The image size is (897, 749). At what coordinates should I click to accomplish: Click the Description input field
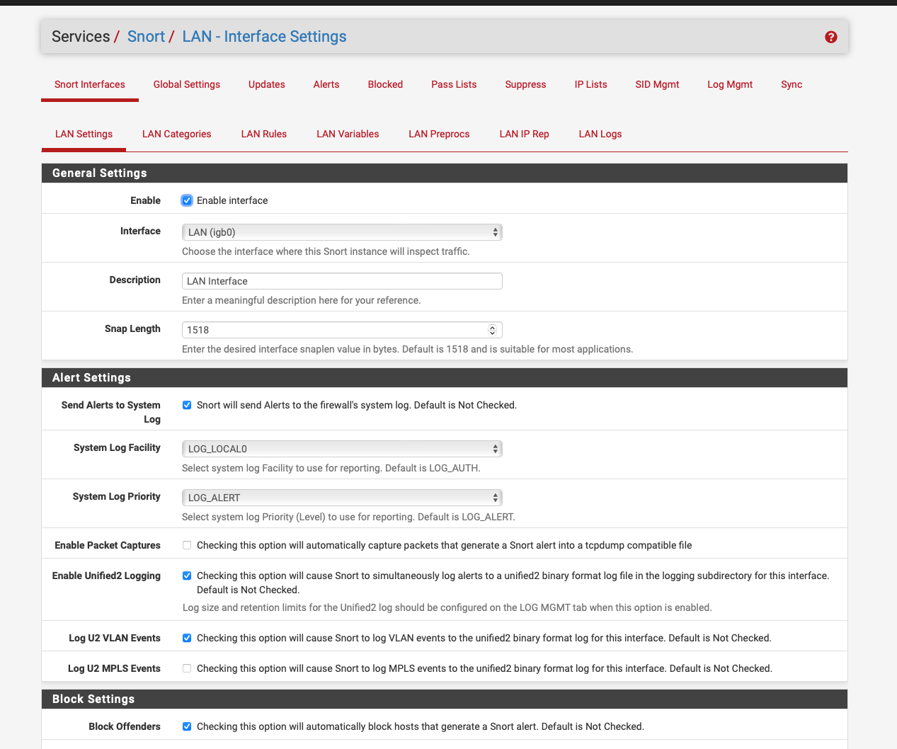pyautogui.click(x=342, y=281)
